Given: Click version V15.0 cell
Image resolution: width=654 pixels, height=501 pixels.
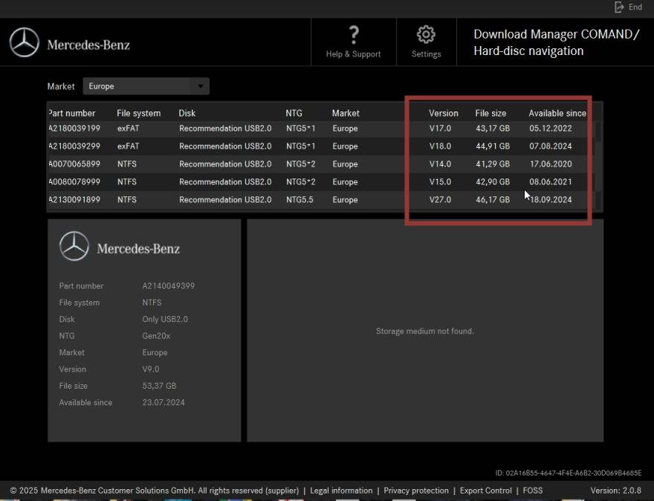Looking at the screenshot, I should [x=440, y=182].
